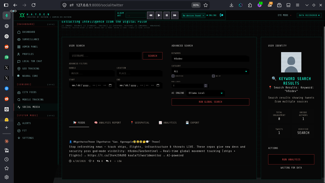Enable the VERIFIED filter checkbox
This screenshot has width=325, height=183.
click(173, 76)
